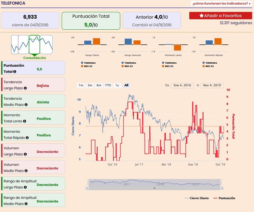The width and height of the screenshot is (254, 212).
Task: Click the navigator left range handle
Action: (89, 183)
